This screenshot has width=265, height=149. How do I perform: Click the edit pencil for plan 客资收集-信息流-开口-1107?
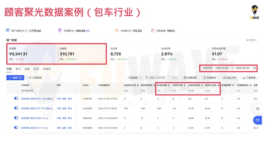point(47,128)
